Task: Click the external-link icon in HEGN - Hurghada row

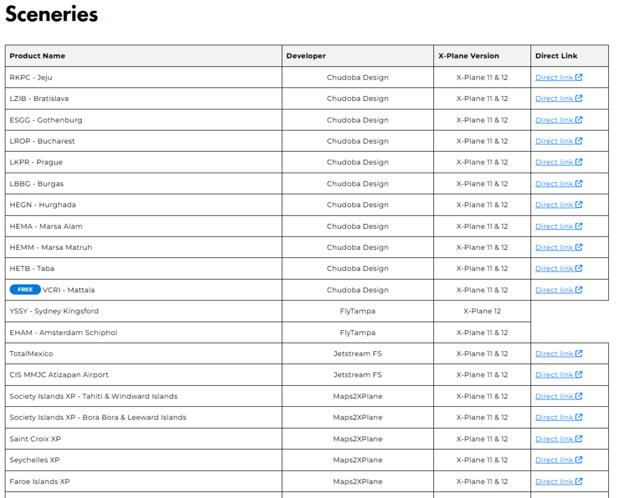Action: pyautogui.click(x=579, y=204)
